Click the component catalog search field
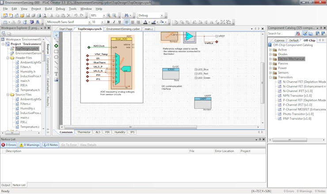This screenshot has height=194, width=327. click(281, 34)
